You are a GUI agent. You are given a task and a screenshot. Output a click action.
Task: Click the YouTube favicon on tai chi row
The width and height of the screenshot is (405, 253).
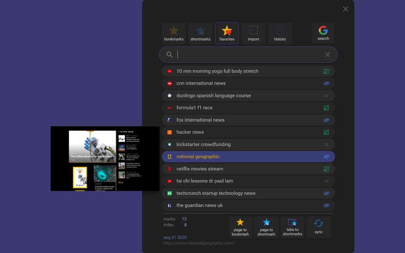click(170, 181)
